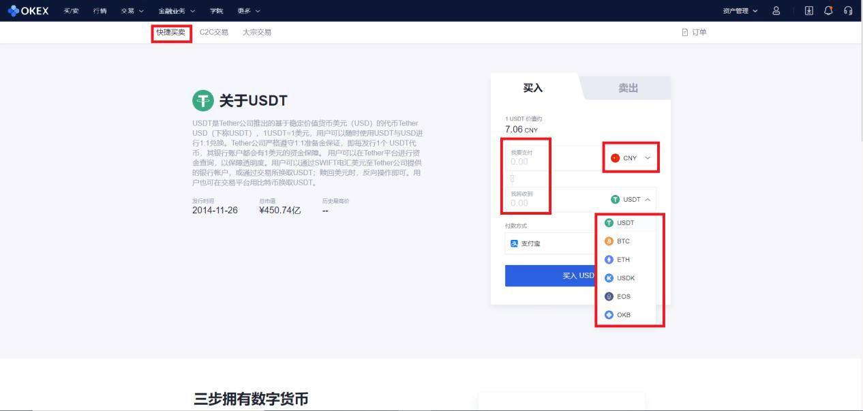Select ETH from the coin list
The image size is (863, 411).
[622, 259]
